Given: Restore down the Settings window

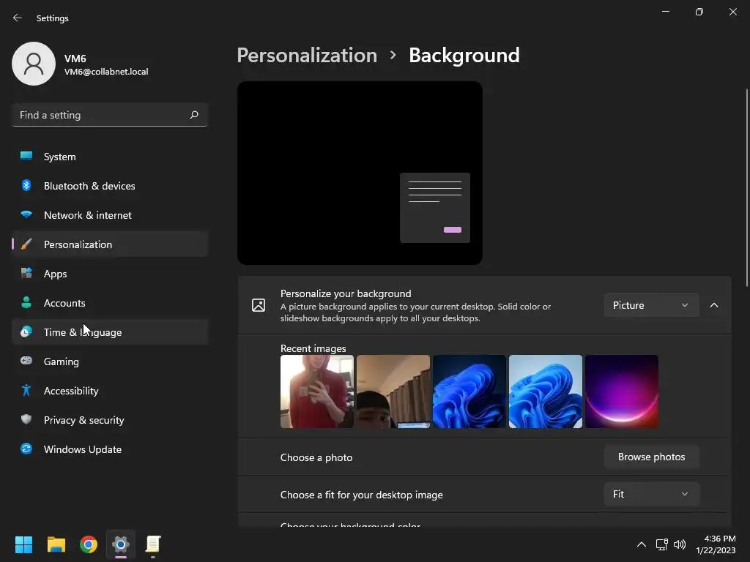Looking at the screenshot, I should (x=699, y=12).
